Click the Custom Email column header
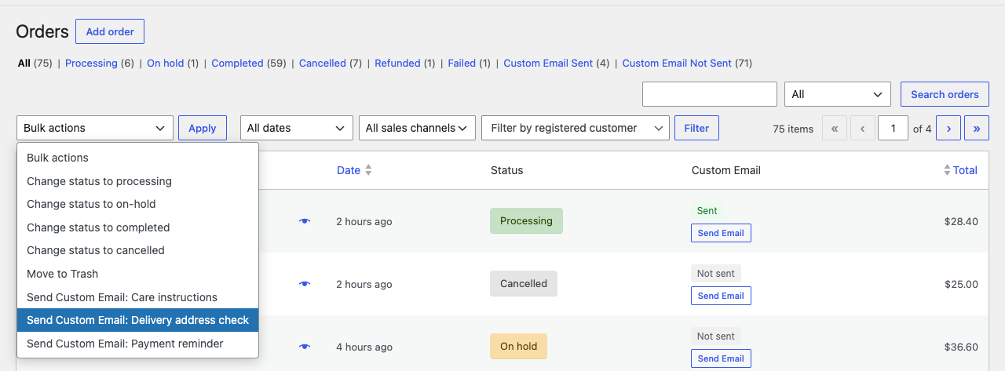Screen dimensions: 1005x371 coord(726,170)
